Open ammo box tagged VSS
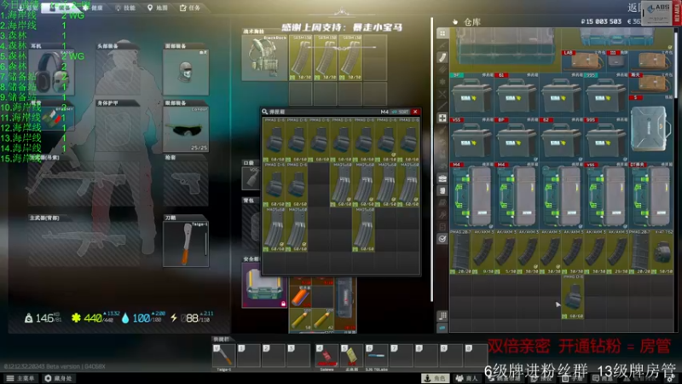 [x=472, y=140]
